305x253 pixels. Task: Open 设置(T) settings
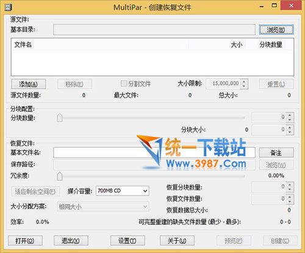tap(127, 241)
